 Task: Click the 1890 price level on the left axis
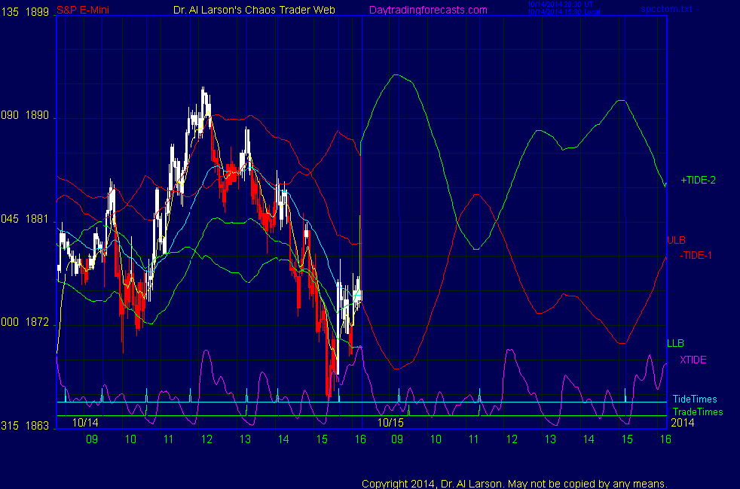(37, 116)
